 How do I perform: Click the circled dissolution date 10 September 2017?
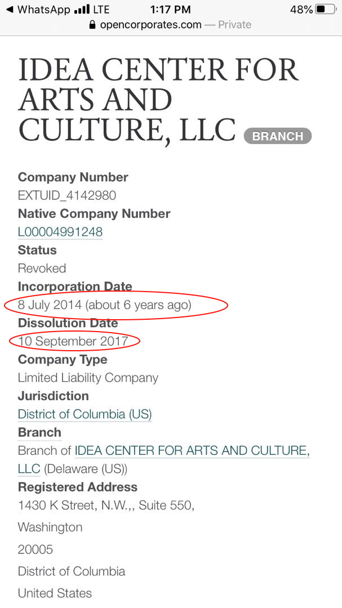pyautogui.click(x=73, y=341)
